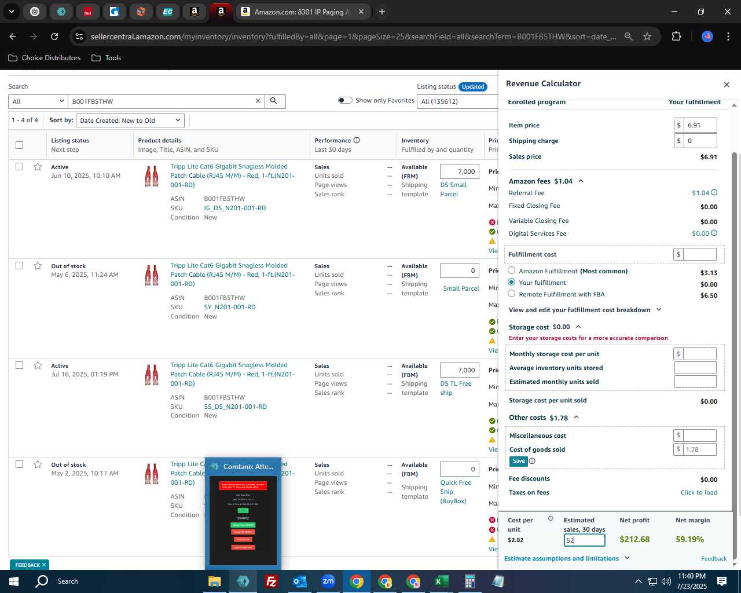Open SKU link SS_DS_N201-001-RD
The width and height of the screenshot is (741, 593).
tap(236, 407)
